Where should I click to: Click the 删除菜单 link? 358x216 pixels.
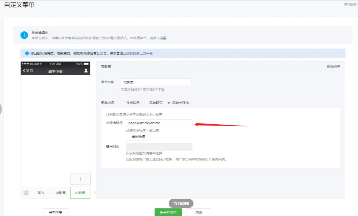pos(333,66)
